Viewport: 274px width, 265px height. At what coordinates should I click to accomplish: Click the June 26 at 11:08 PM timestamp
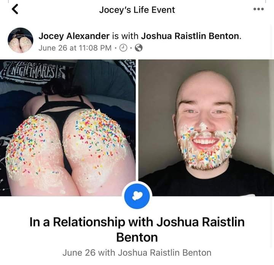coord(75,48)
